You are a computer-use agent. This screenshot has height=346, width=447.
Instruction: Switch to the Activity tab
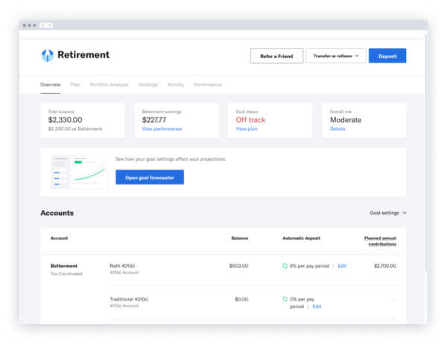pyautogui.click(x=176, y=85)
